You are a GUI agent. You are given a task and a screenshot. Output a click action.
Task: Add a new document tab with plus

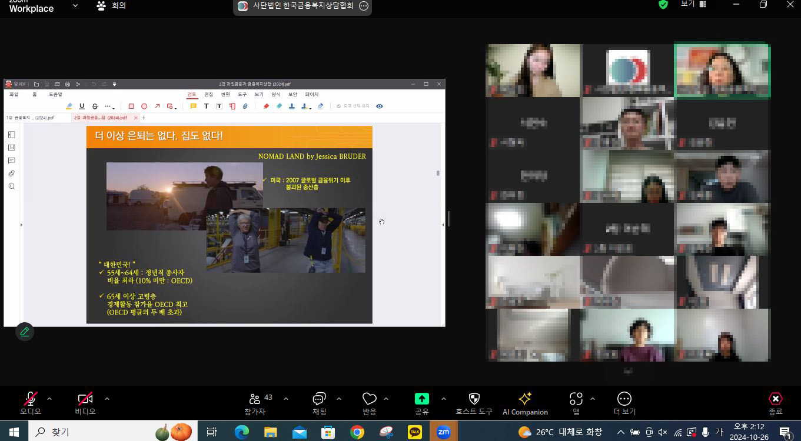pyautogui.click(x=144, y=118)
